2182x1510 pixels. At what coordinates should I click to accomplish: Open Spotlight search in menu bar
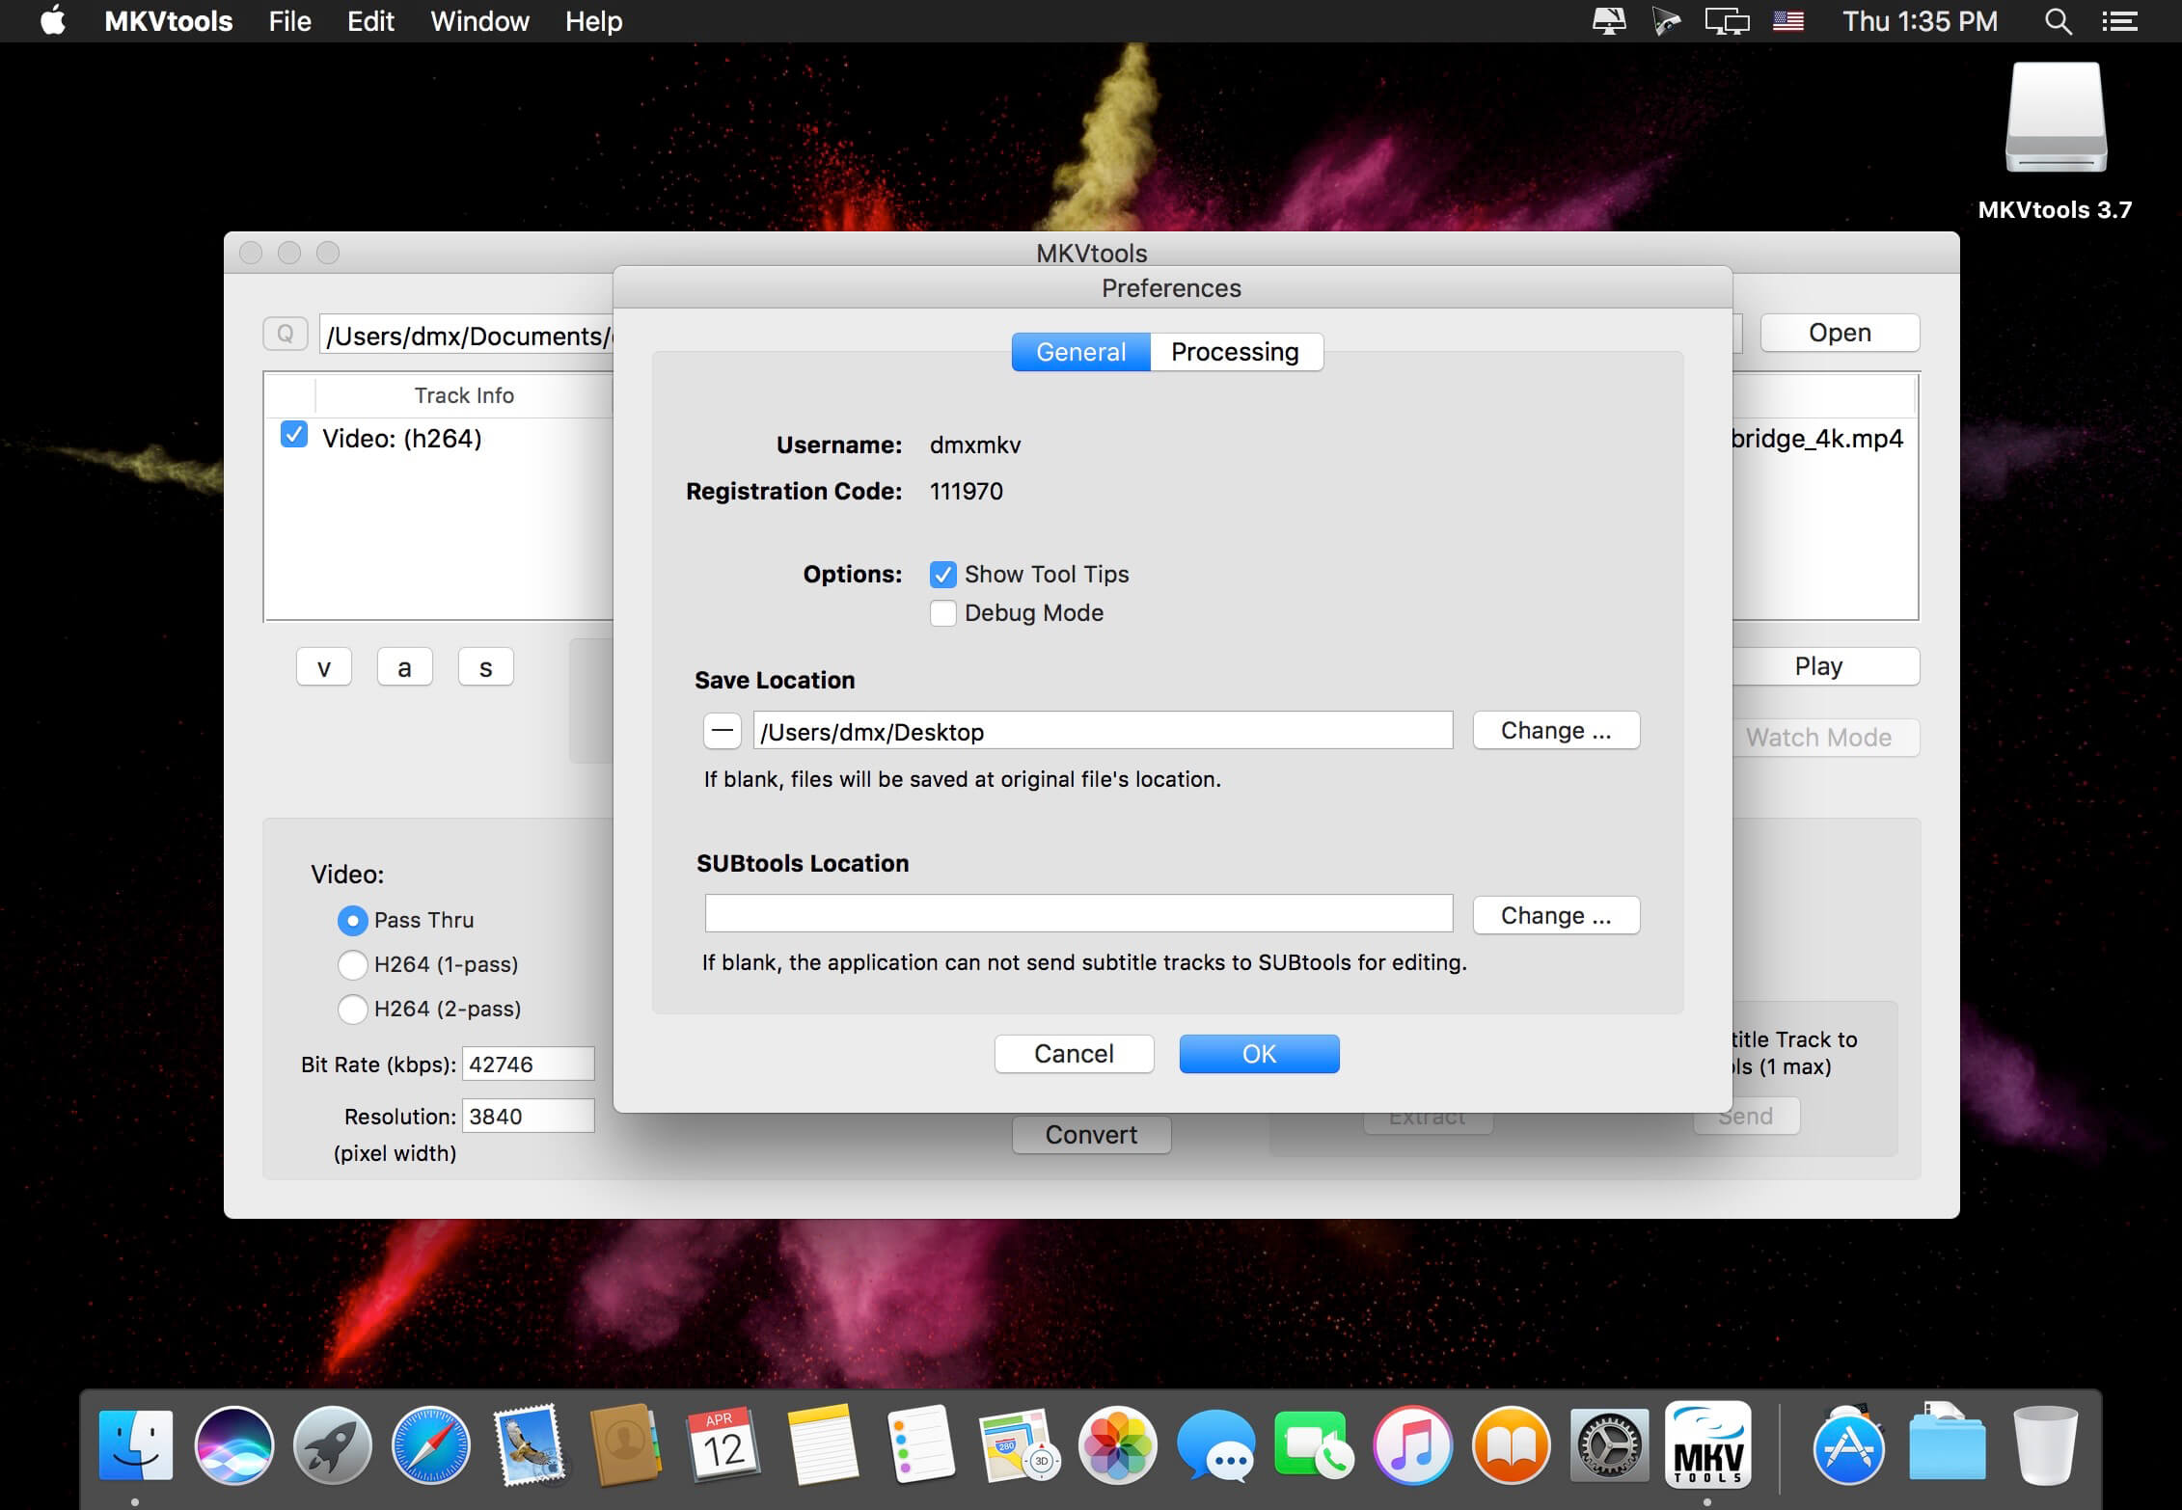point(2058,21)
